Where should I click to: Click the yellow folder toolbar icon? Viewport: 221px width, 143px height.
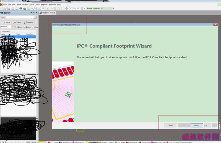(28, 9)
